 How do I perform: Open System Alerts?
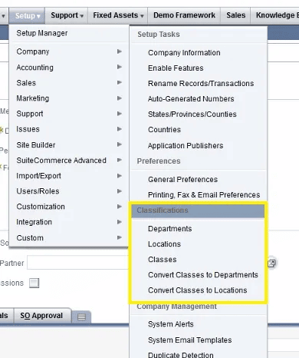click(171, 324)
